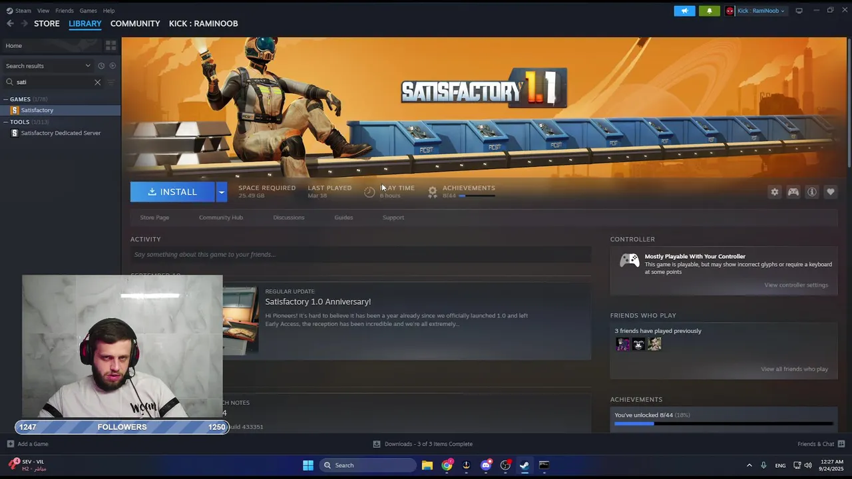This screenshot has height=479, width=852.
Task: Open the Steam menu
Action: pyautogui.click(x=19, y=11)
